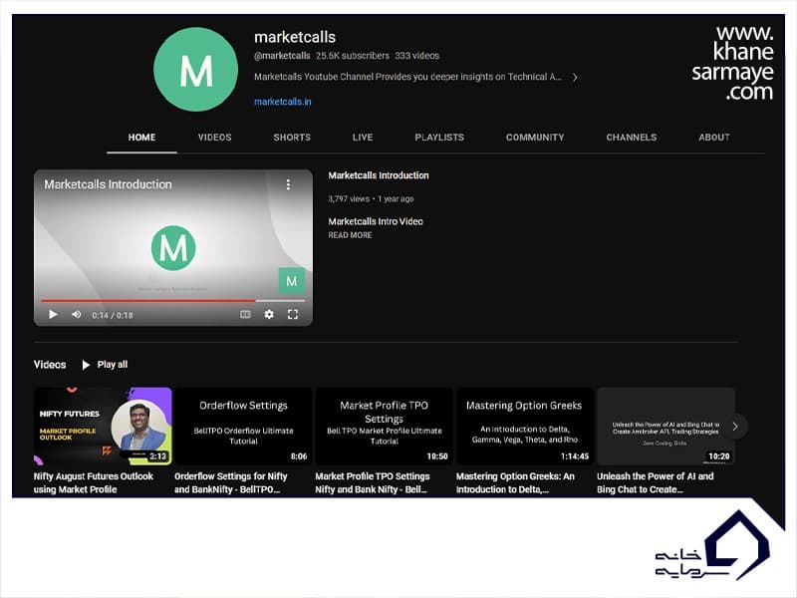Click the green M logo in the video center
797x598 pixels.
click(173, 248)
